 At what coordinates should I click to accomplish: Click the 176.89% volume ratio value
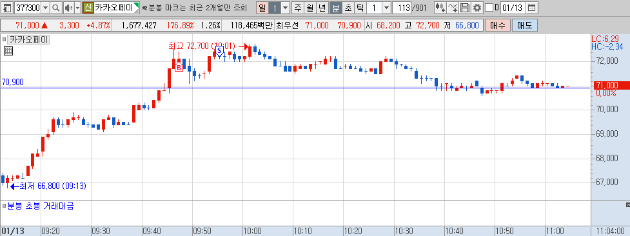[x=180, y=25]
